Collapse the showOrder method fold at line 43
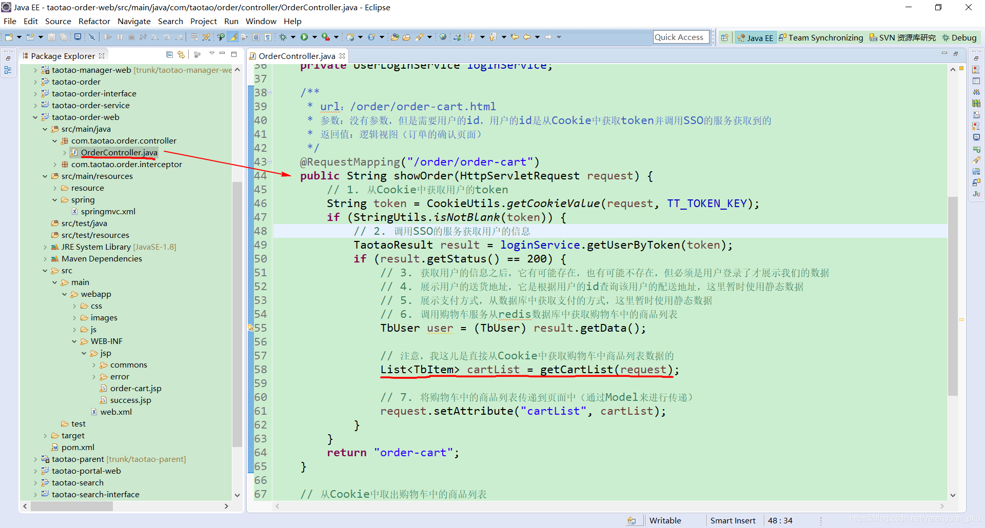This screenshot has height=528, width=985. [x=270, y=162]
